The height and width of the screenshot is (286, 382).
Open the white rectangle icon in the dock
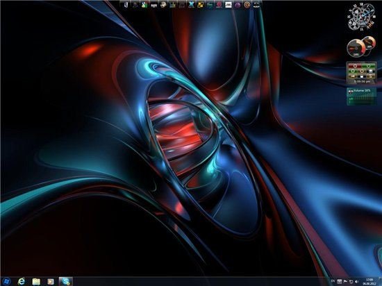[229, 5]
